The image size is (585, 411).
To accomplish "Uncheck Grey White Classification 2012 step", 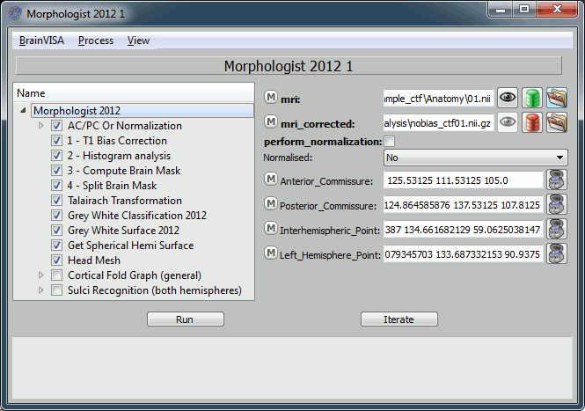I will [x=56, y=215].
